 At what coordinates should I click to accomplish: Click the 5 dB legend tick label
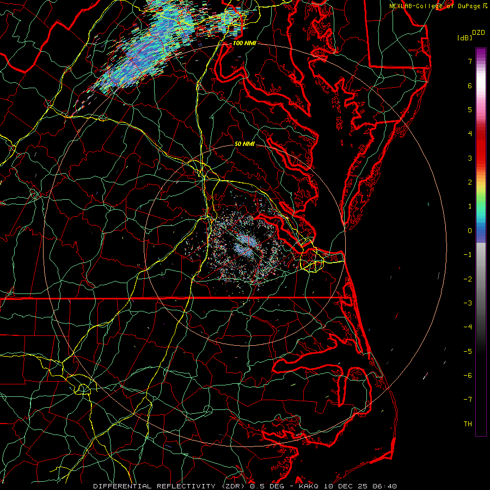(470, 109)
